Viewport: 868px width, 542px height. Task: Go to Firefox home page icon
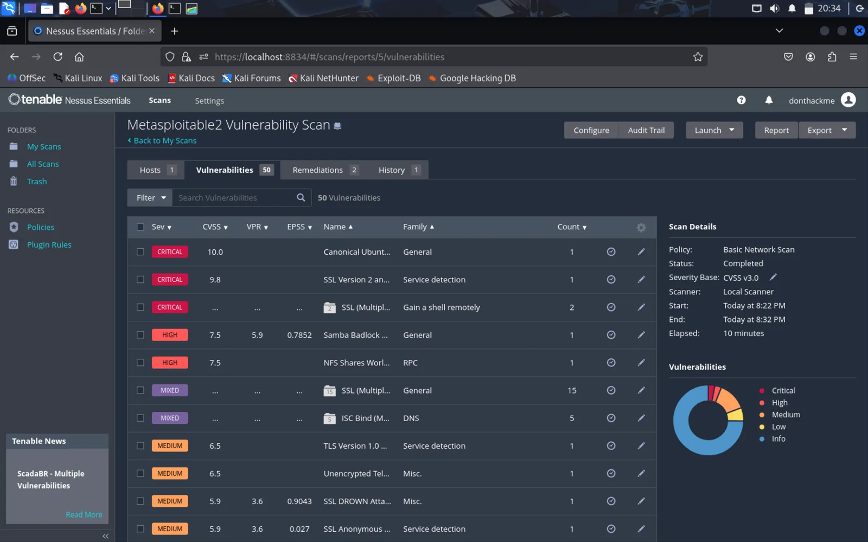[x=79, y=57]
